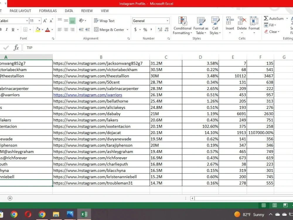Open Excel from the taskbar
This screenshot has width=293, height=220.
[84, 214]
